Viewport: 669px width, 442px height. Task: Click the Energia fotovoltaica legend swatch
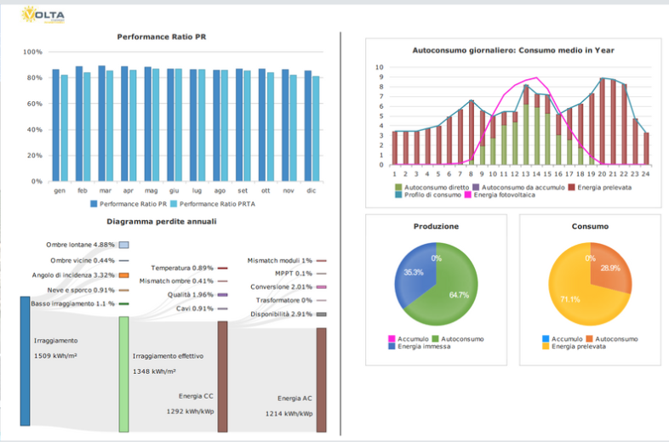467,195
